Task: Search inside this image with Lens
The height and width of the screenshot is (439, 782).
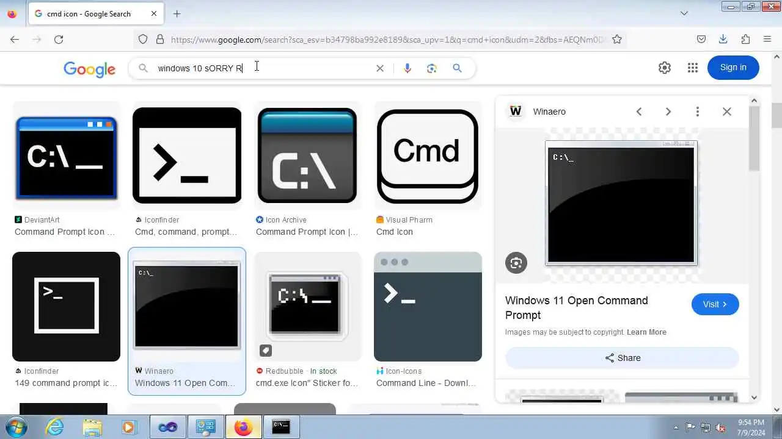Action: [516, 263]
